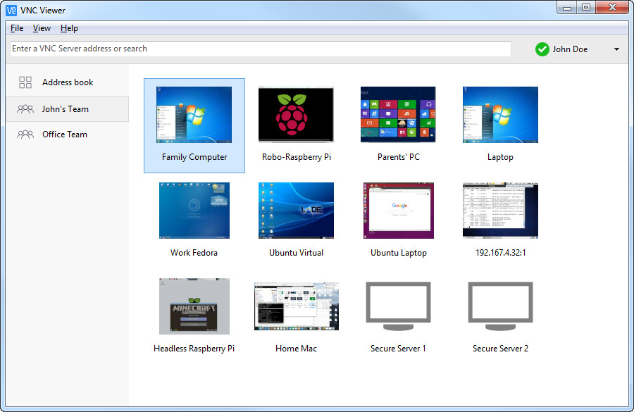
Task: Open the View menu
Action: tap(42, 28)
